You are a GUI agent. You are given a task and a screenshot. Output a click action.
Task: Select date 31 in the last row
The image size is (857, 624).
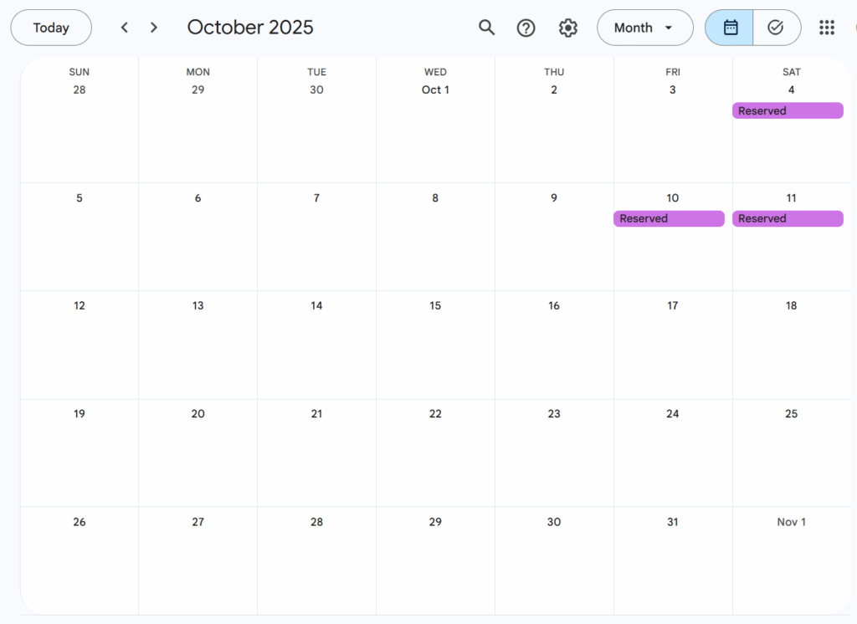click(x=672, y=522)
